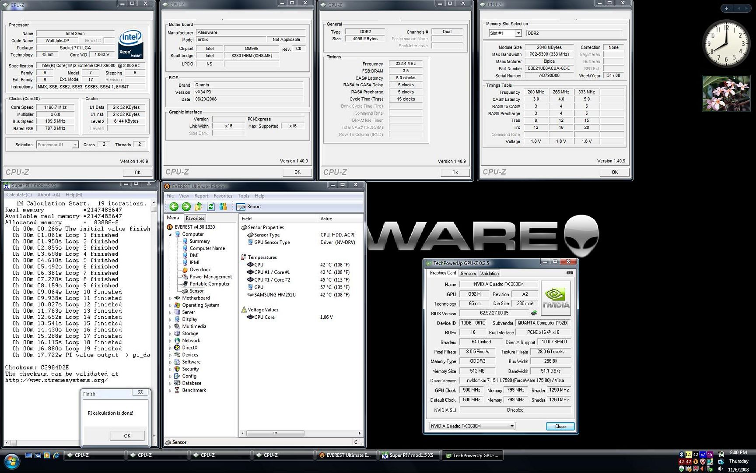756x473 pixels.
Task: Click the Field column header in EVEREST
Action: 278,219
